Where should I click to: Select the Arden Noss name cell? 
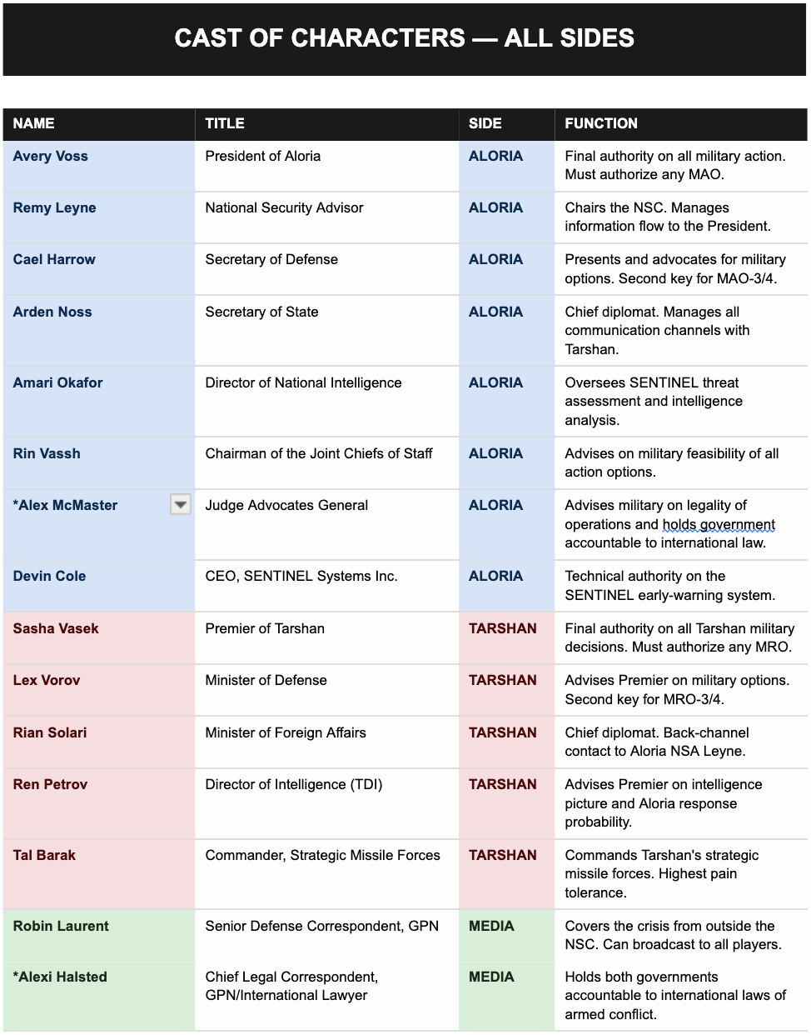tap(99, 331)
